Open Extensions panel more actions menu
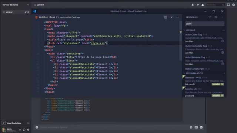Image resolution: width=237 pixels, height=133 pixels. click(222, 17)
